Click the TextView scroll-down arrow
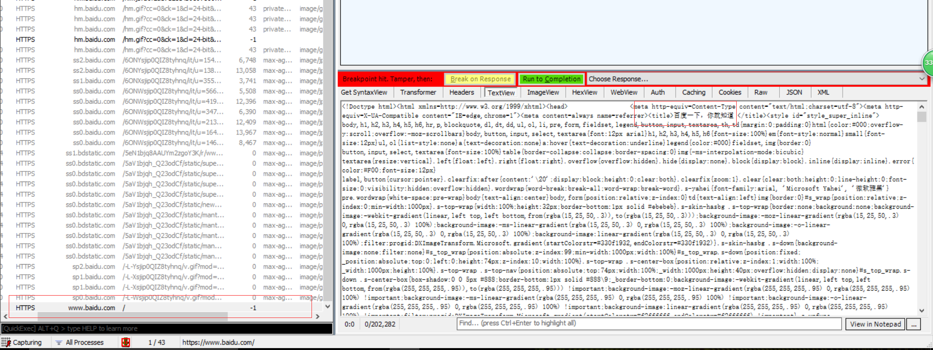Viewport: 933px width, 350px height. click(921, 311)
